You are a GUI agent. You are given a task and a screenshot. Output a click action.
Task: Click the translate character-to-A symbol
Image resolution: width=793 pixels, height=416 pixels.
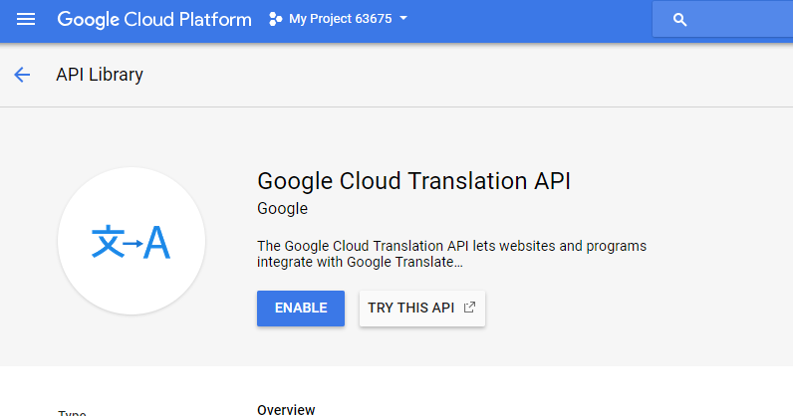point(131,242)
